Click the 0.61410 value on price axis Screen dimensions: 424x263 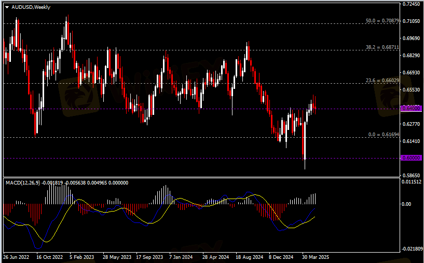pyautogui.click(x=412, y=141)
